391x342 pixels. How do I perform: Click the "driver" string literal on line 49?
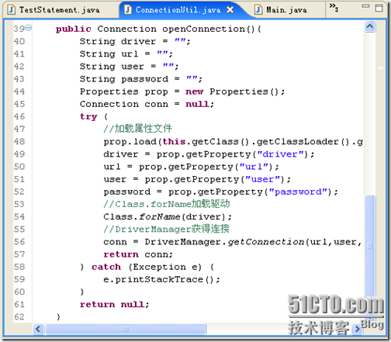click(280, 154)
